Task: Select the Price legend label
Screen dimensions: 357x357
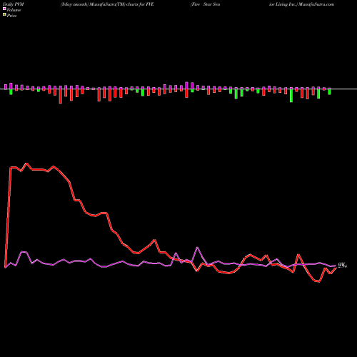Action: 11,16
